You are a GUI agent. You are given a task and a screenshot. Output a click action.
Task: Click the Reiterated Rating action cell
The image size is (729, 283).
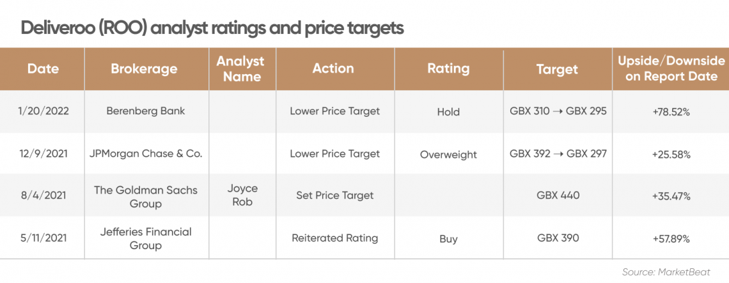(x=334, y=238)
